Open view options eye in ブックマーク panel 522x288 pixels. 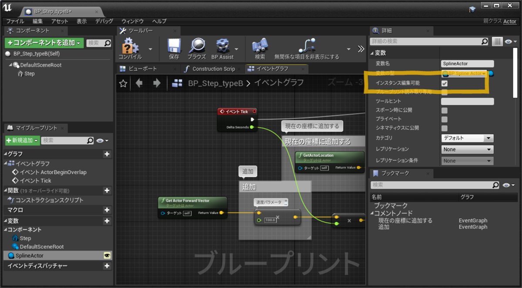pos(509,185)
